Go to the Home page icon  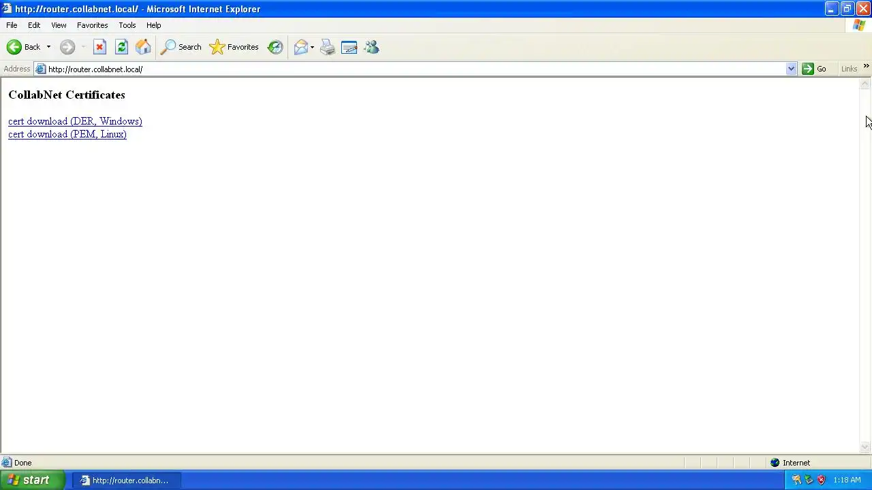click(x=143, y=47)
